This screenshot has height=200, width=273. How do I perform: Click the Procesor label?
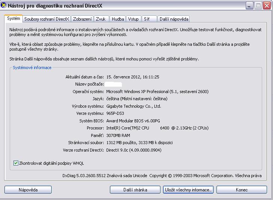click(x=95, y=128)
